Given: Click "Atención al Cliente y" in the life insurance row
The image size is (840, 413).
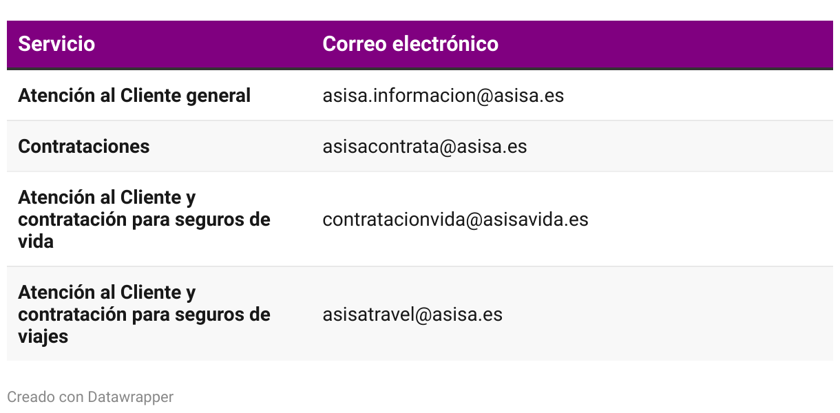Looking at the screenshot, I should 107,198.
